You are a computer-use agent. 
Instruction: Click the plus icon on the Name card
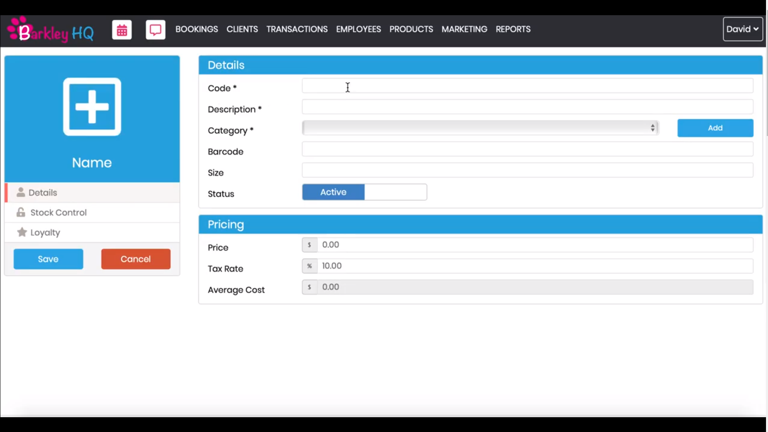point(92,106)
